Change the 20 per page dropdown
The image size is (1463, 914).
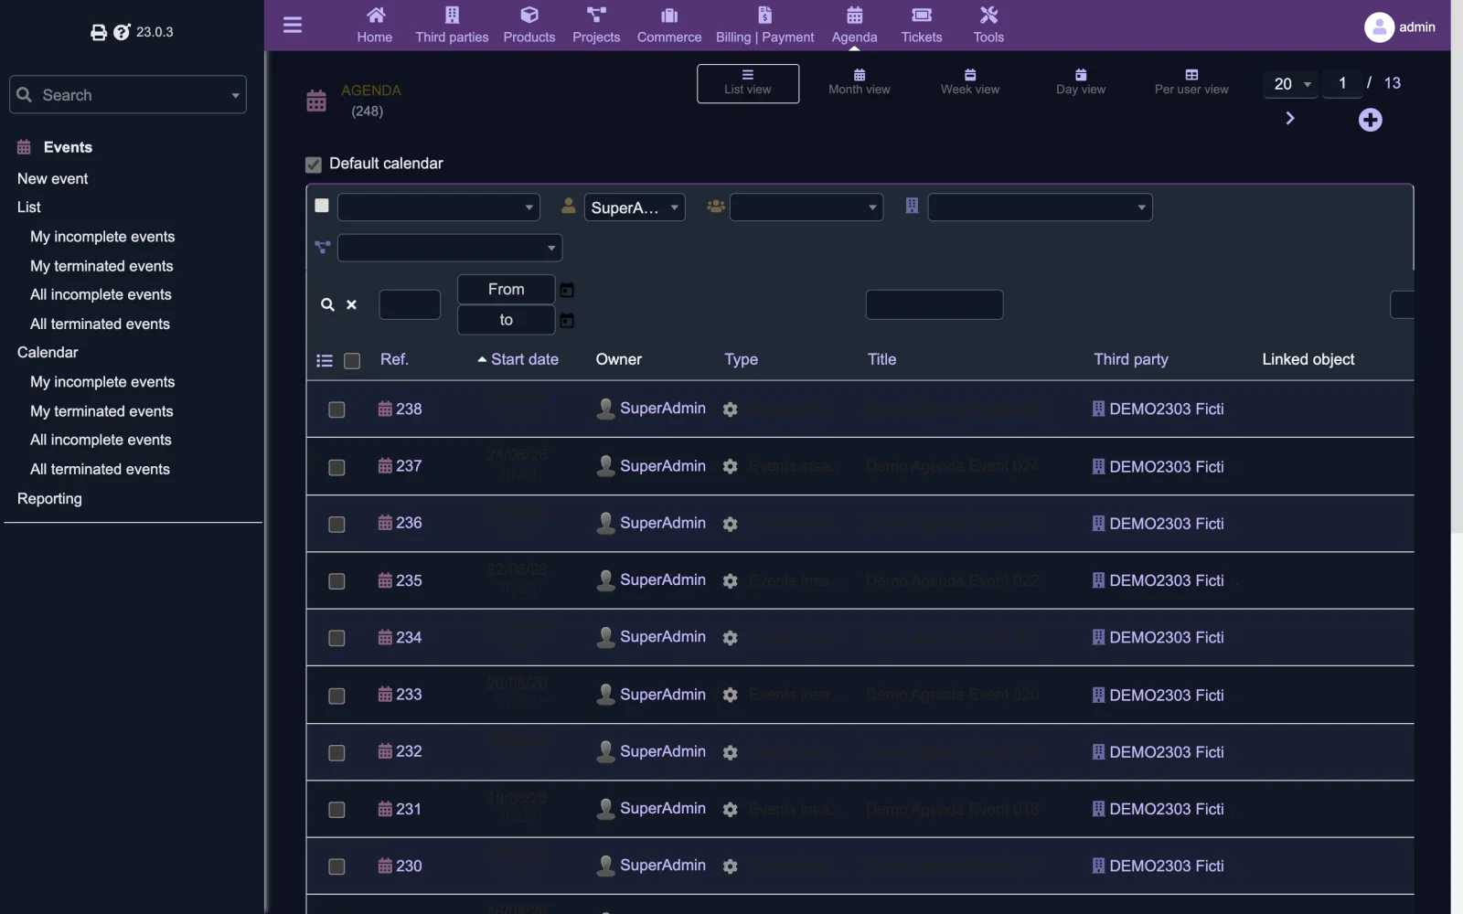pyautogui.click(x=1291, y=84)
